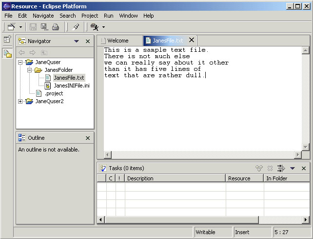Collapse the JanesFolder tree node
Image resolution: width=313 pixels, height=239 pixels.
point(29,70)
